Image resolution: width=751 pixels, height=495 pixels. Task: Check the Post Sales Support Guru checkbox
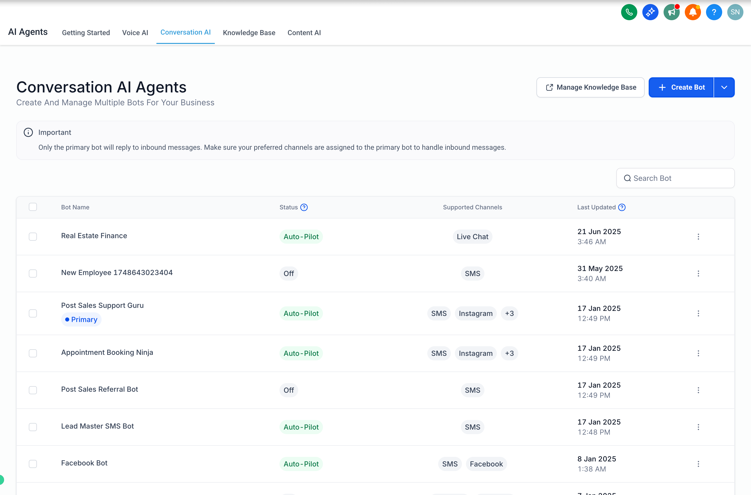point(33,313)
